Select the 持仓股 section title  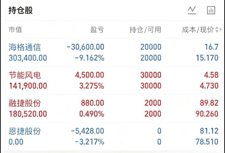pos(21,10)
